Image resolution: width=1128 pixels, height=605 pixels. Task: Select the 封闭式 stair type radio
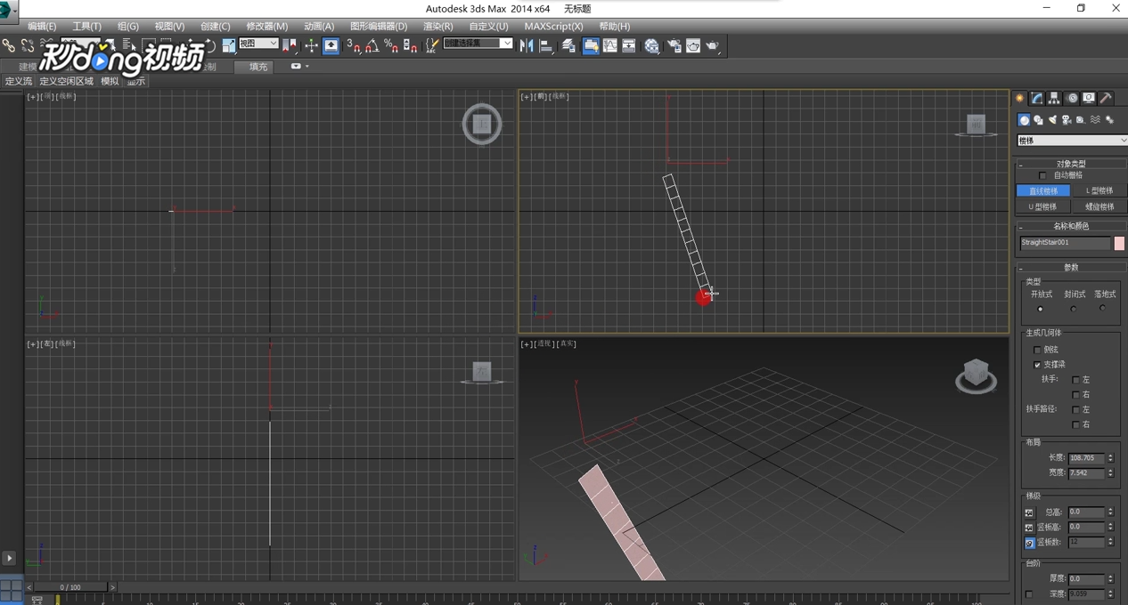point(1073,309)
